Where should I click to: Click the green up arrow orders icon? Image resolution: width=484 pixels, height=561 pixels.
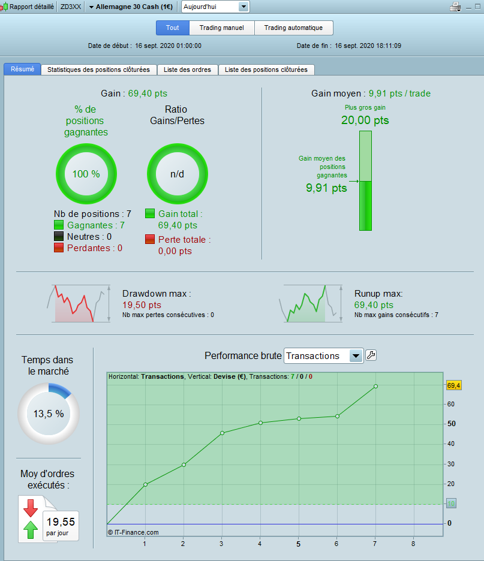coord(31,530)
